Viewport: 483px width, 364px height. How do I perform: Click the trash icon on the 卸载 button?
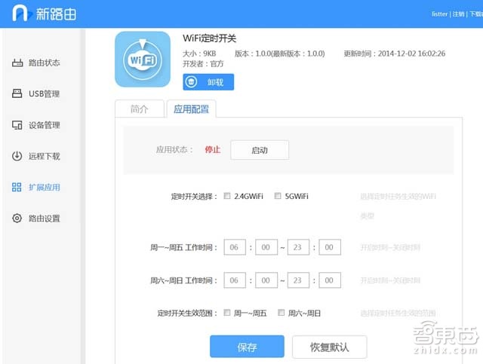tap(191, 82)
